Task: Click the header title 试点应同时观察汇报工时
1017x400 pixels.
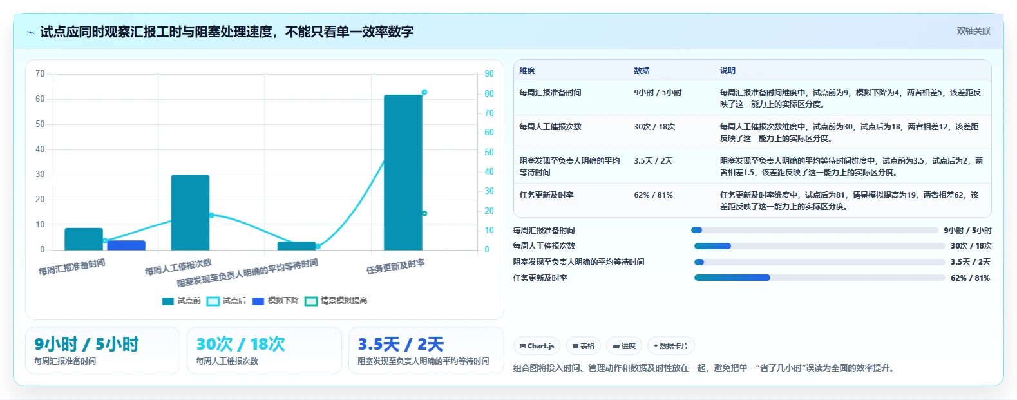Action: [227, 32]
